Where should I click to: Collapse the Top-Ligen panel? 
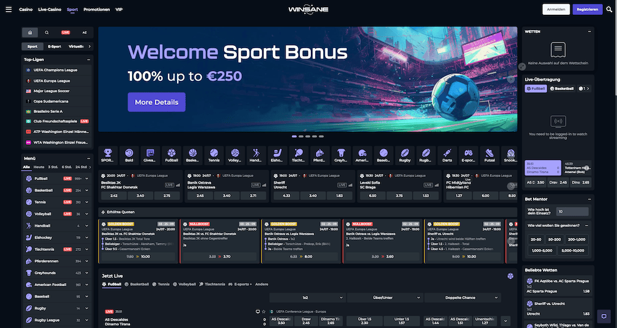coord(88,60)
